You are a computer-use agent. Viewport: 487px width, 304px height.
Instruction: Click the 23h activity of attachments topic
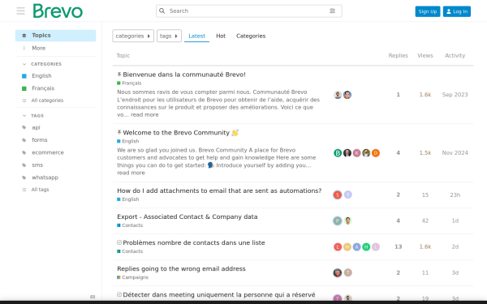click(x=455, y=195)
